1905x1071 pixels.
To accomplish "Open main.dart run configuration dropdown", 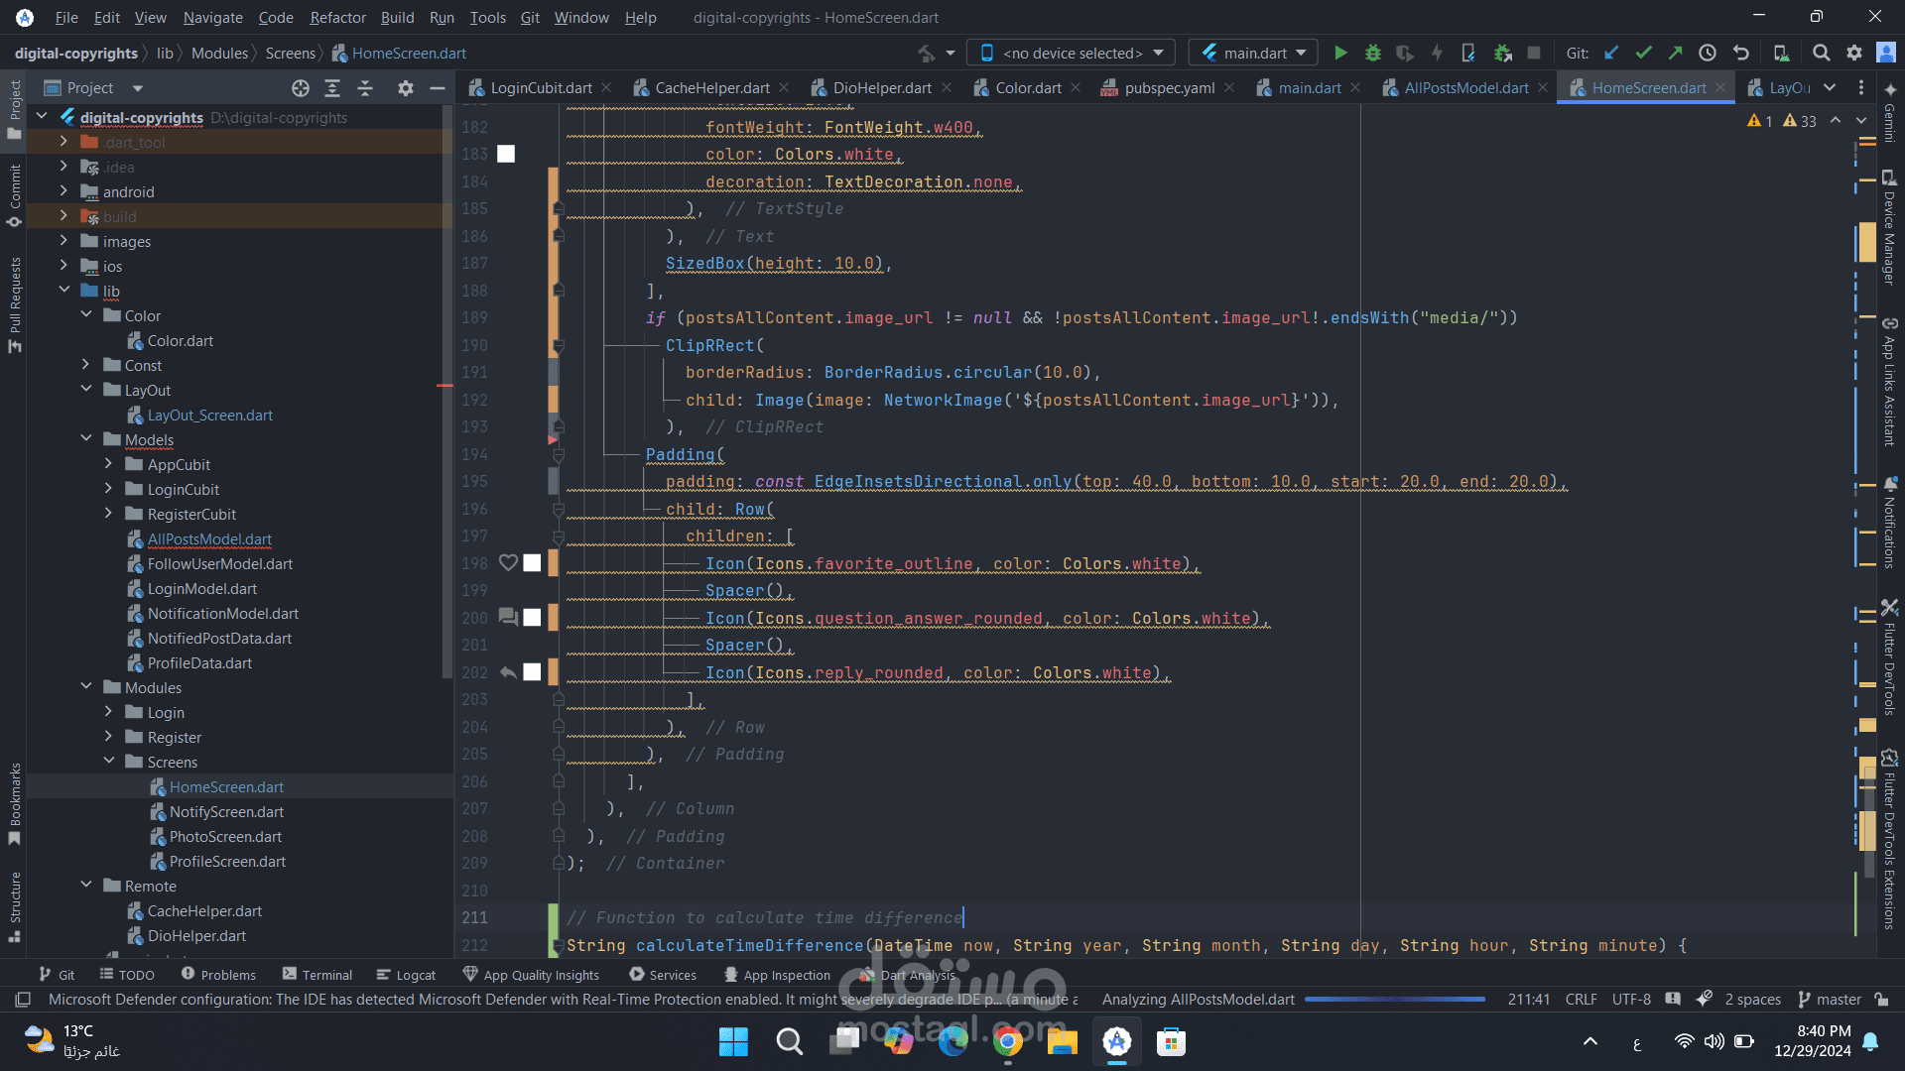I will click(x=1254, y=54).
